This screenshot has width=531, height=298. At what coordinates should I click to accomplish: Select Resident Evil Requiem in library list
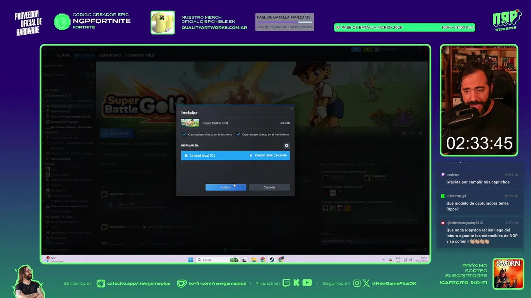tap(64, 122)
